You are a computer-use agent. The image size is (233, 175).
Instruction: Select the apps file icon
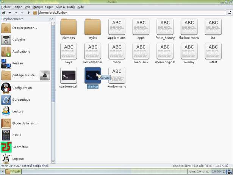point(141,27)
